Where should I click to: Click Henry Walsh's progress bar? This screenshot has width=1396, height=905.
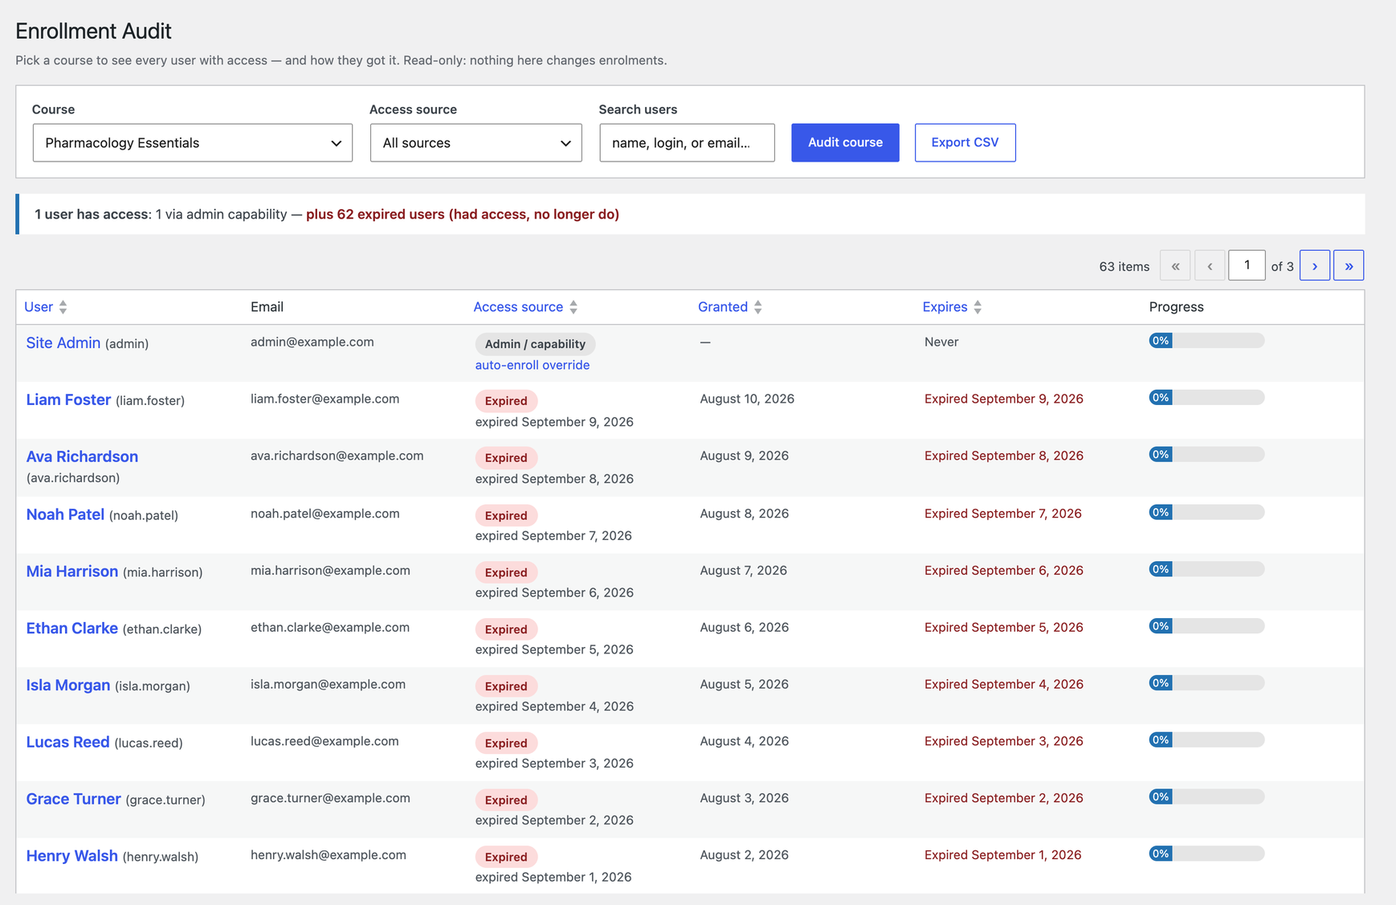click(x=1206, y=854)
